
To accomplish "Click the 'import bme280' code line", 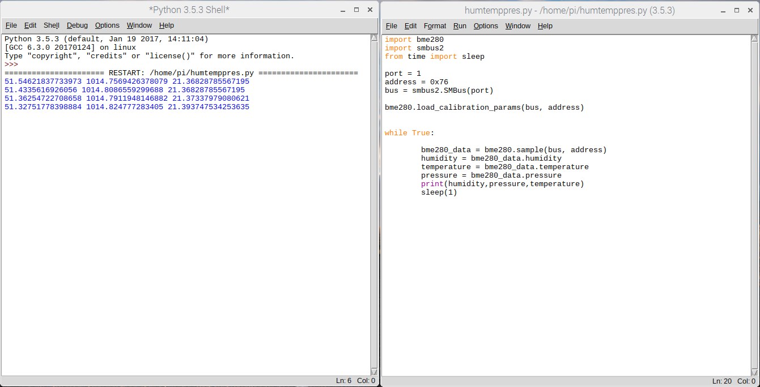I will point(414,40).
